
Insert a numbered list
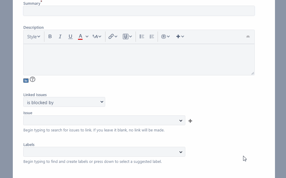click(x=152, y=36)
